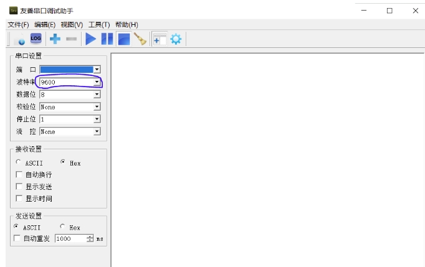
Task: Open the 编辑(E) menu
Action: [45, 25]
